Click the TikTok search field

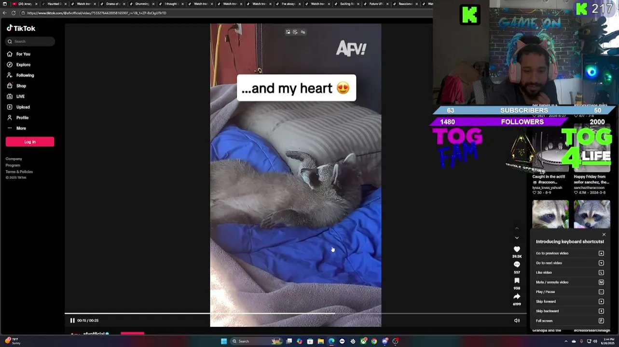point(30,41)
